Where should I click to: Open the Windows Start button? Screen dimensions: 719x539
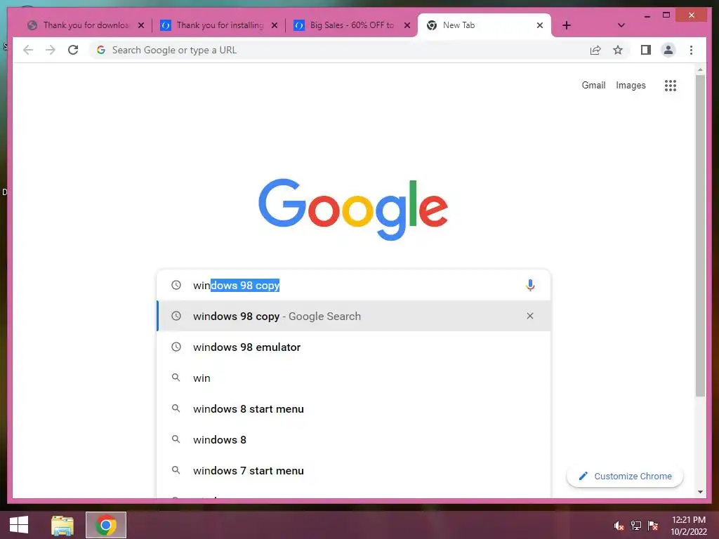[x=19, y=525]
